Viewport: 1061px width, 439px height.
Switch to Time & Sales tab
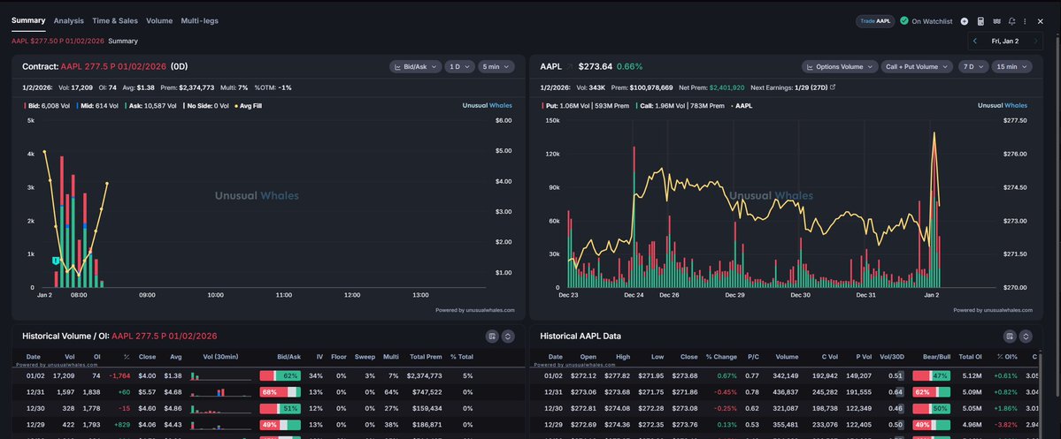115,21
